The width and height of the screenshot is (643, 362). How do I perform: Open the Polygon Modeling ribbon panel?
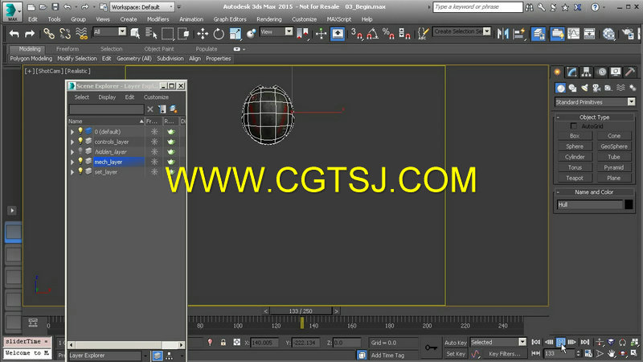(x=31, y=59)
